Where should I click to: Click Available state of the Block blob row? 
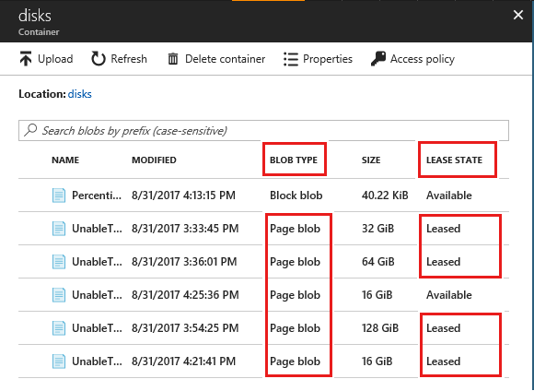[449, 195]
